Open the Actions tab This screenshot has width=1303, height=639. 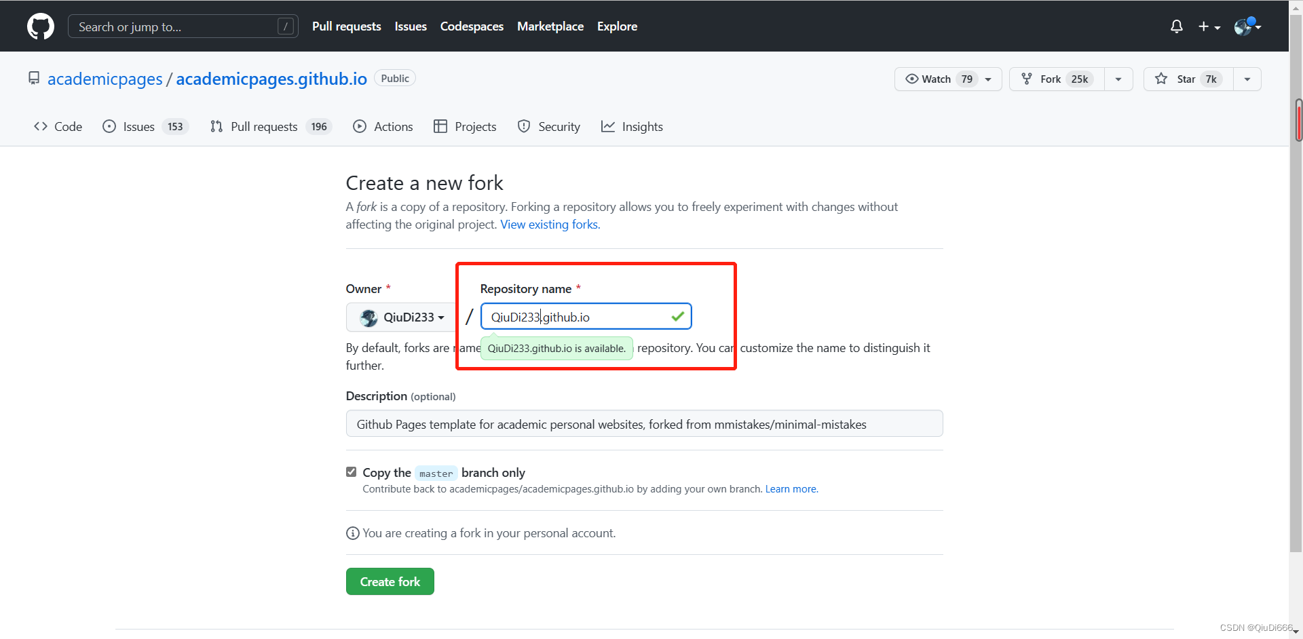383,127
